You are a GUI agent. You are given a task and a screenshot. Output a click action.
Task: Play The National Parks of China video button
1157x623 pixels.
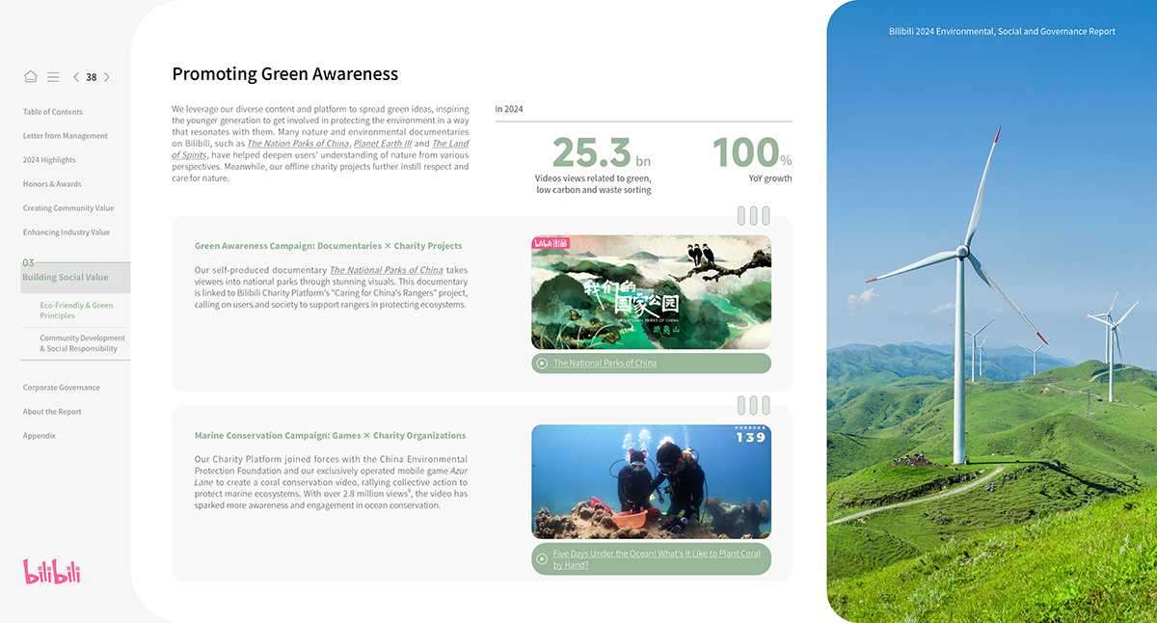(x=651, y=364)
